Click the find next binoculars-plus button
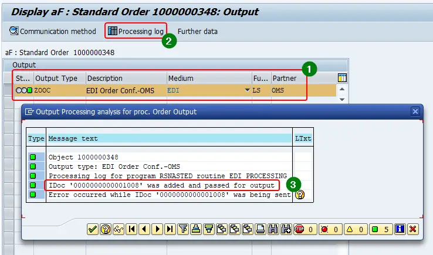 coord(286,229)
